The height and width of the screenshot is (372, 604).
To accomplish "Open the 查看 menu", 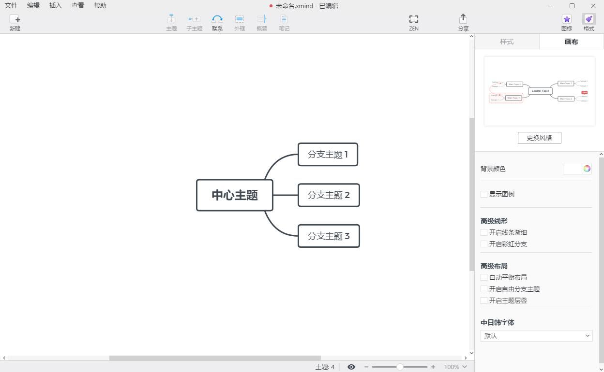I will [78, 5].
